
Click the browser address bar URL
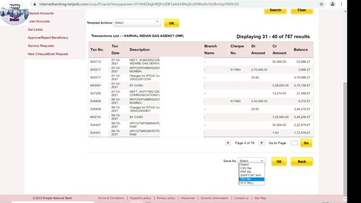point(139,4)
